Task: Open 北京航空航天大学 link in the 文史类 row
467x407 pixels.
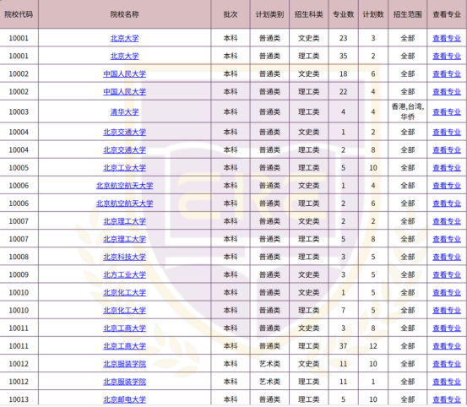Action: pos(124,186)
